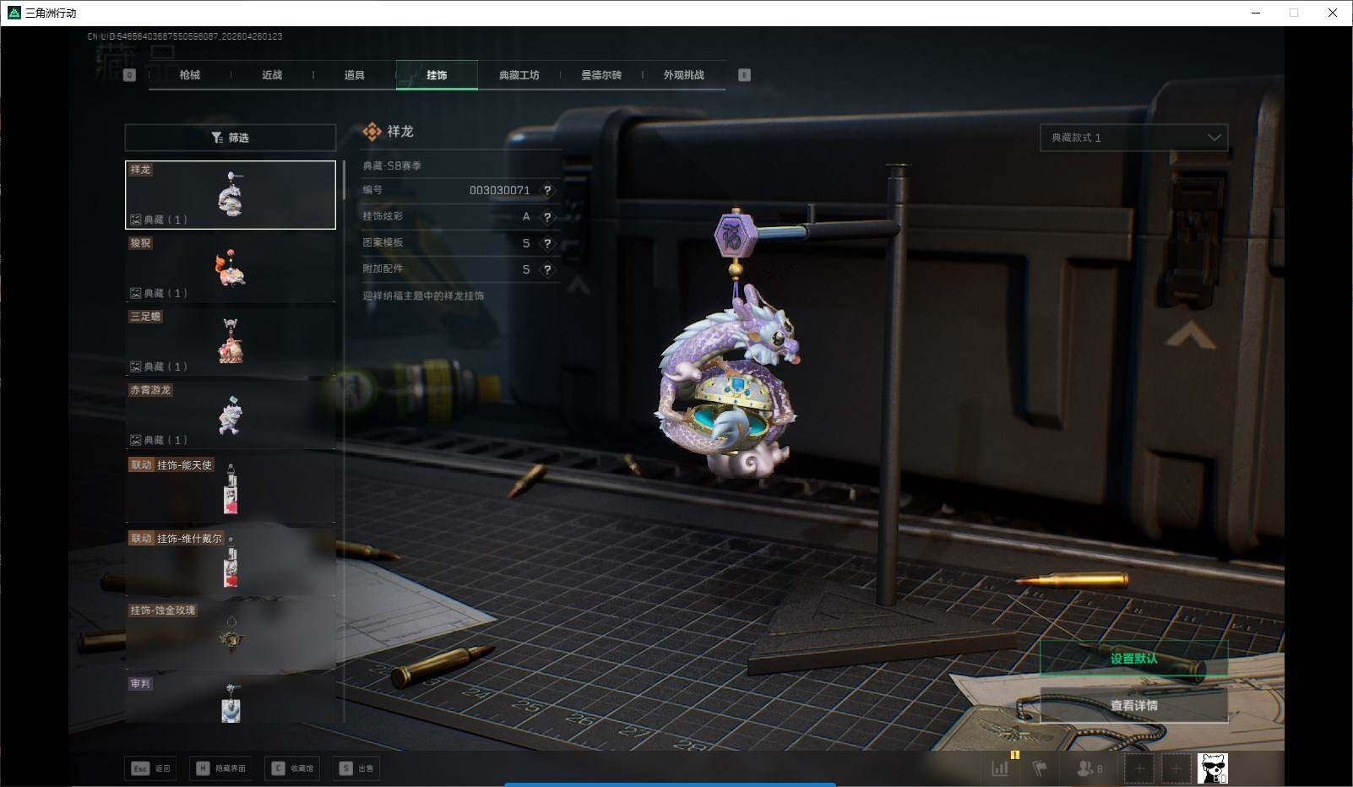Click the help icon for 附加配件
Screen dimensions: 1353x787
547,270
